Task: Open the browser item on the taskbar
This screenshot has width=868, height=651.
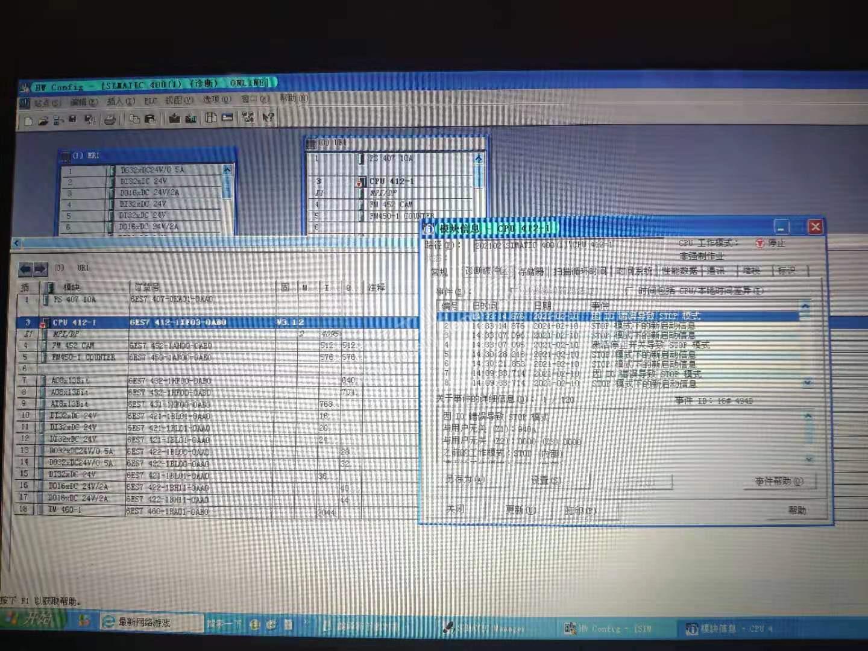Action: pos(151,623)
